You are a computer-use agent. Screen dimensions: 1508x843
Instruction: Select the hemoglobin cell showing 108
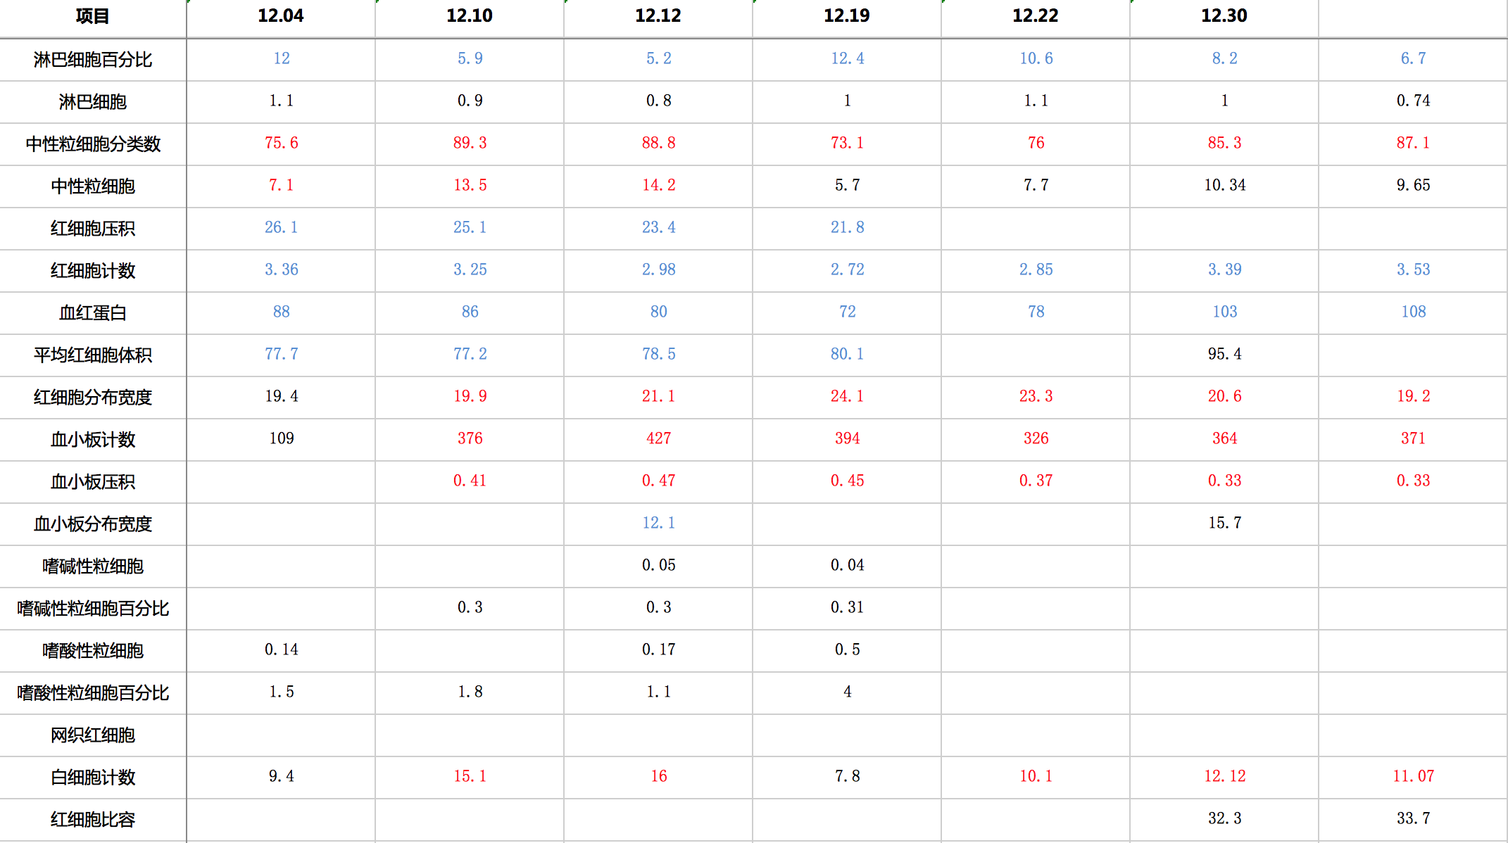[x=1413, y=312]
